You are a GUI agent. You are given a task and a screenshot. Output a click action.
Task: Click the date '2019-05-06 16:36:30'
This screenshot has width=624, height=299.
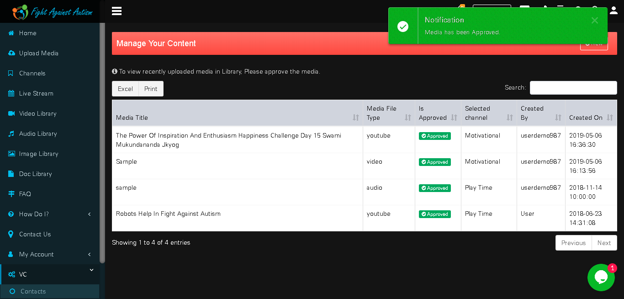click(x=586, y=140)
